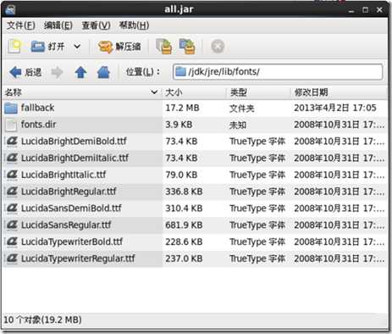Image resolution: width=392 pixels, height=334 pixels.
Task: Click the 336.8 KB size cell
Action: pyautogui.click(x=184, y=192)
